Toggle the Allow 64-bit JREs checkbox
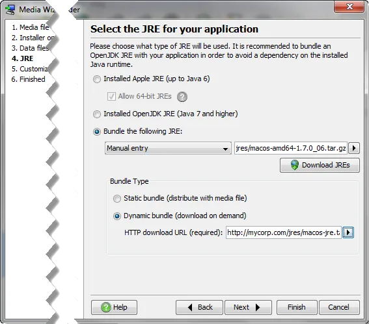The width and height of the screenshot is (369, 324). (x=111, y=96)
